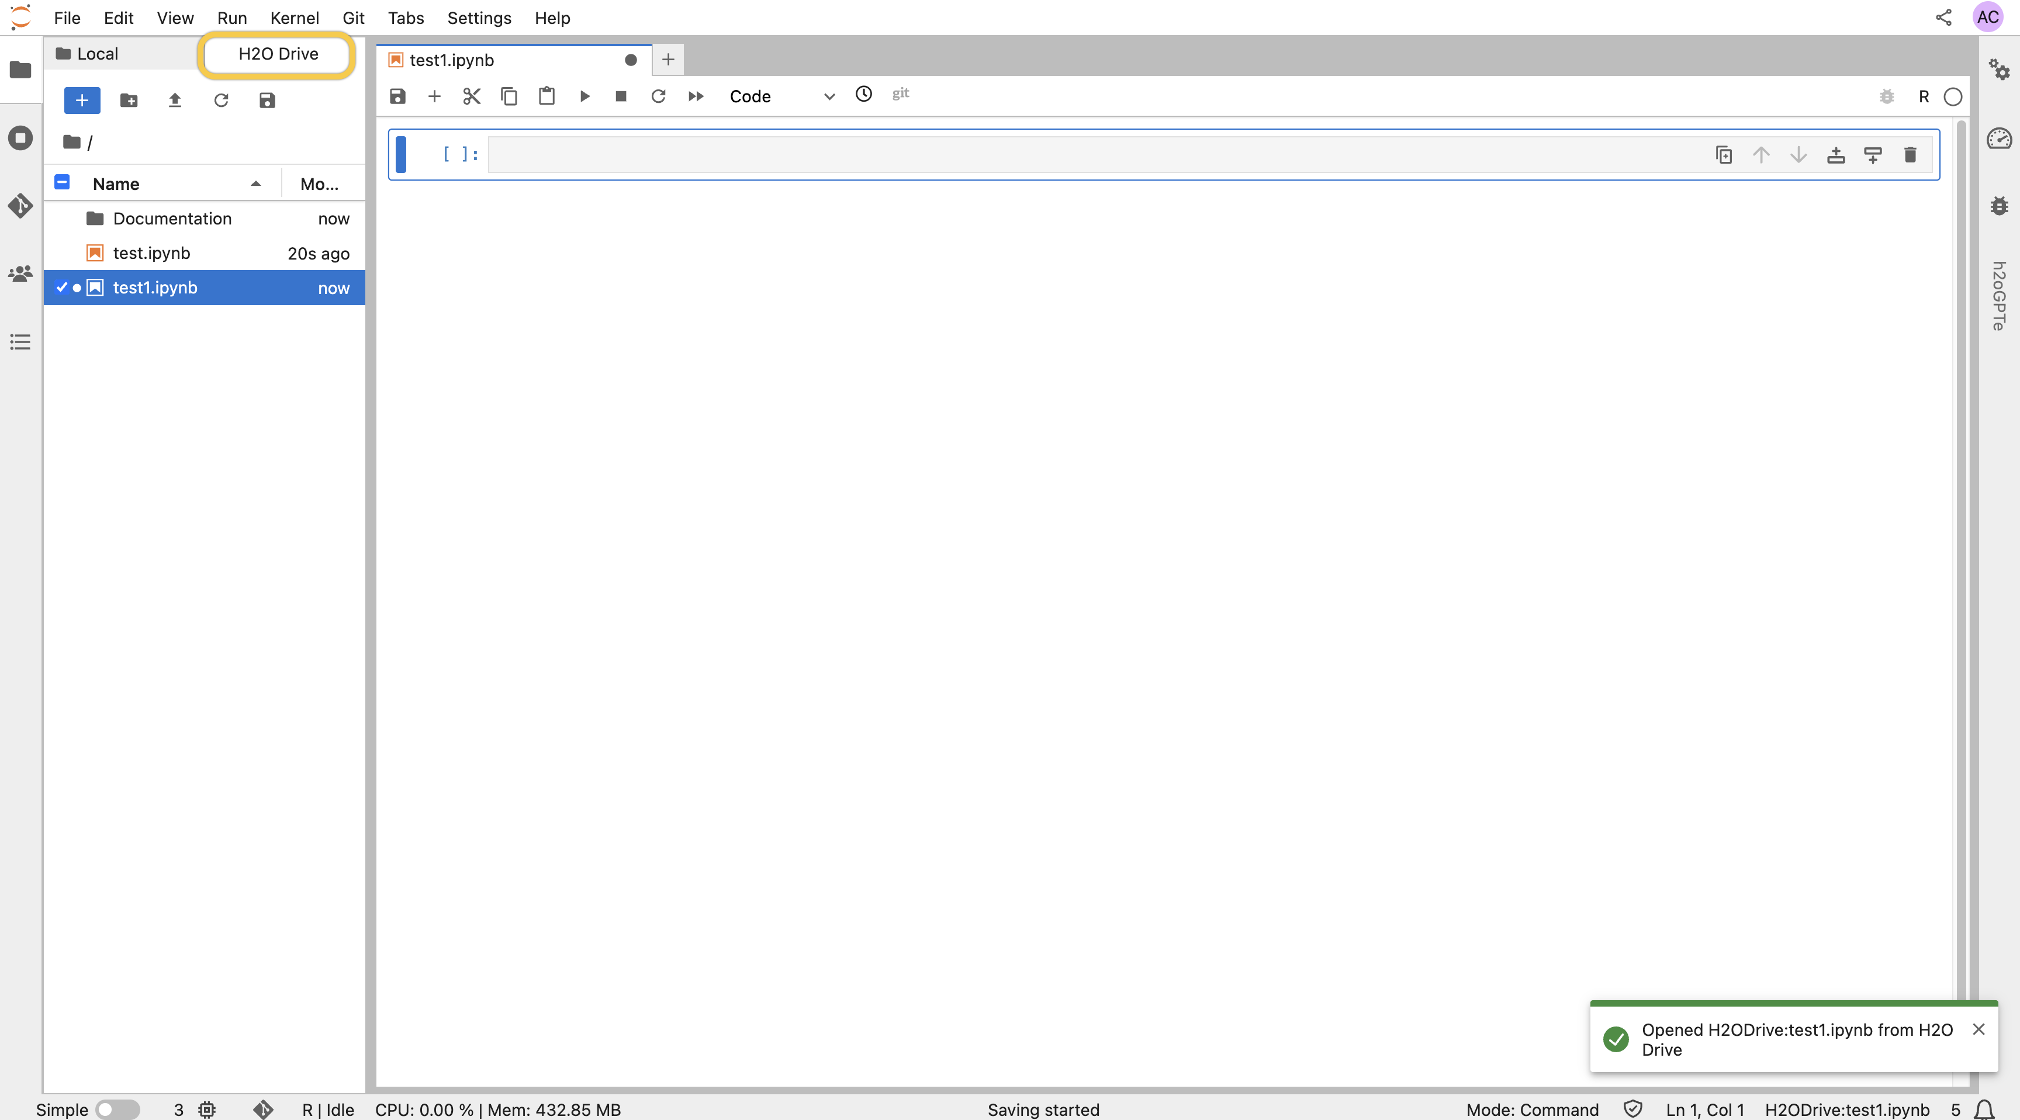Interrupt the kernel with stop button

click(x=621, y=96)
